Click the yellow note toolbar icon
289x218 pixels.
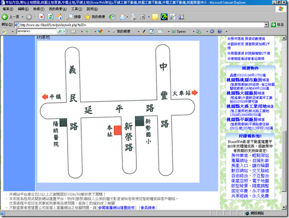155,17
